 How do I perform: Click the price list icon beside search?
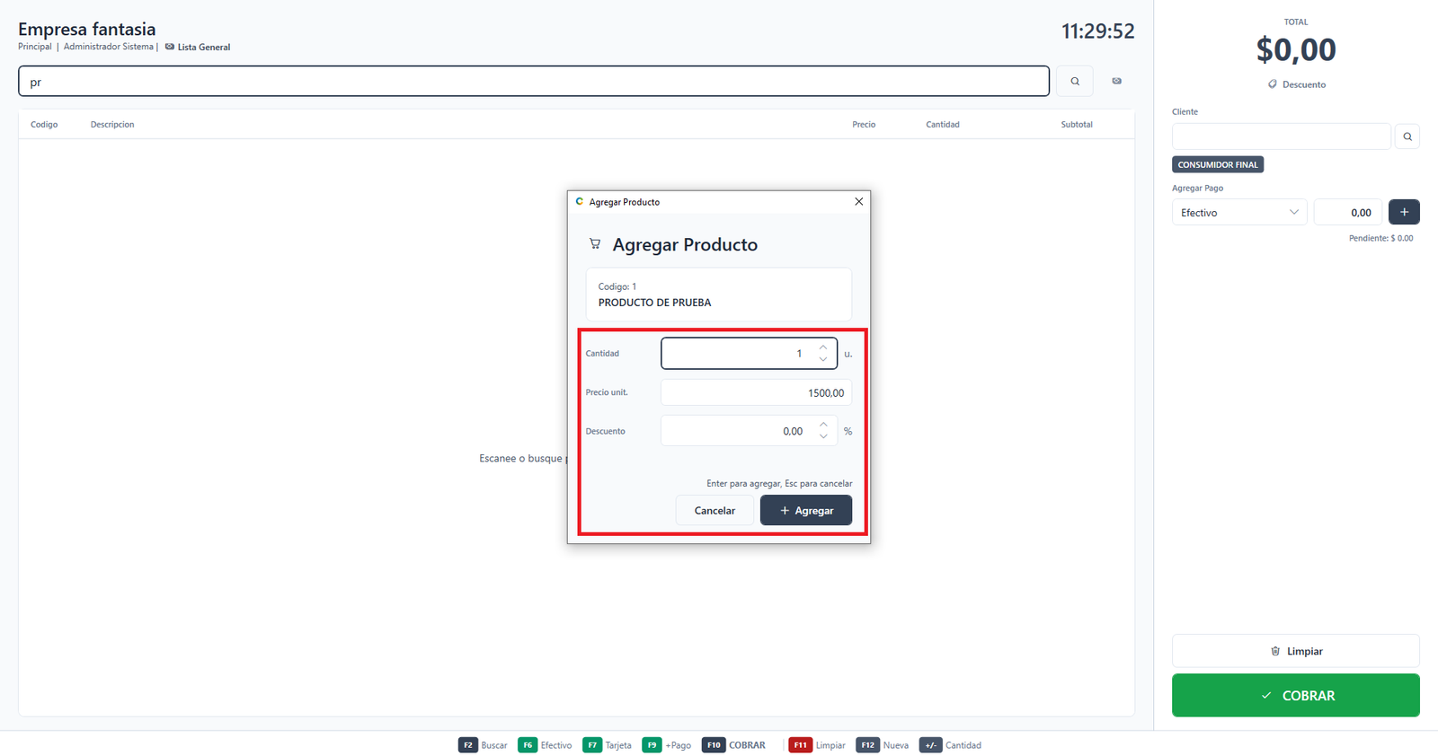(x=1116, y=81)
